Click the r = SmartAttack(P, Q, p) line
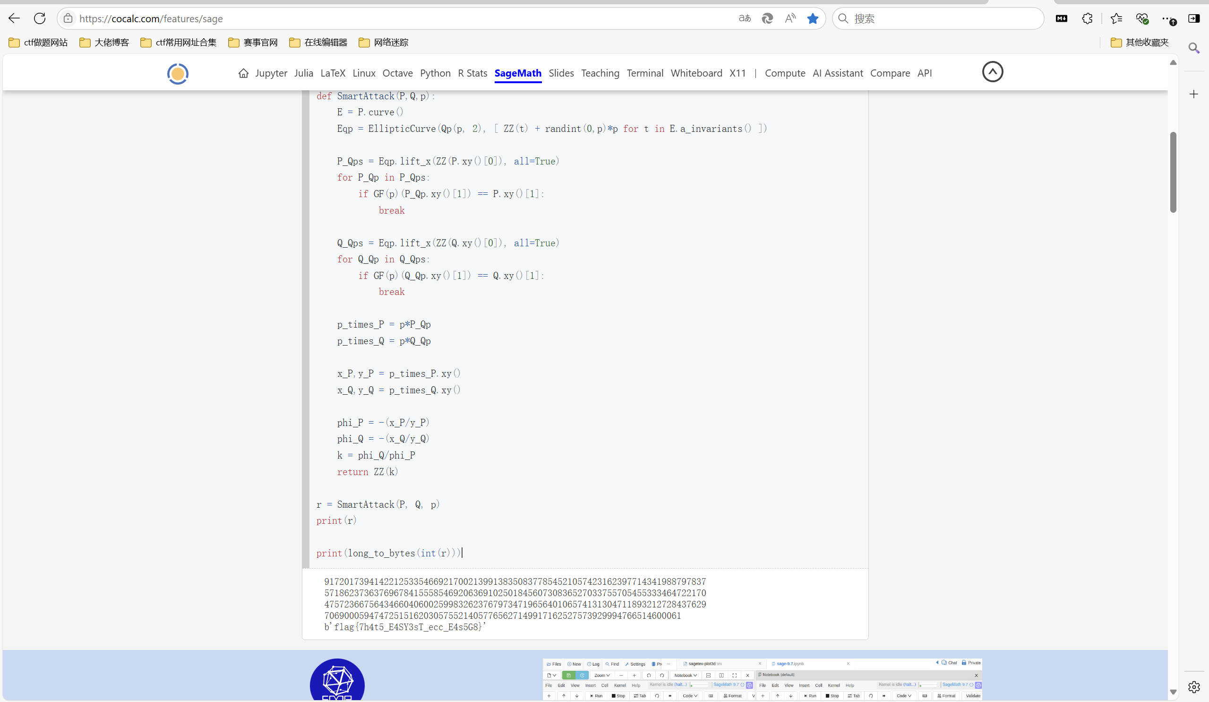Screen dimensions: 1209x702 (x=377, y=504)
